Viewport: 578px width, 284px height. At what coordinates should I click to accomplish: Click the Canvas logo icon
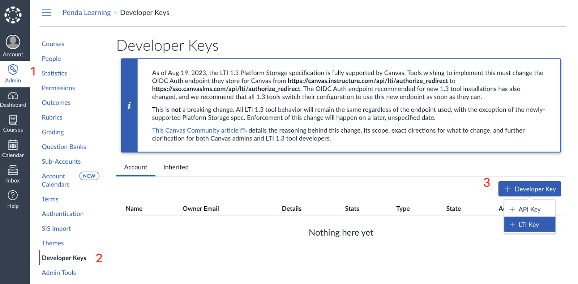pos(13,15)
